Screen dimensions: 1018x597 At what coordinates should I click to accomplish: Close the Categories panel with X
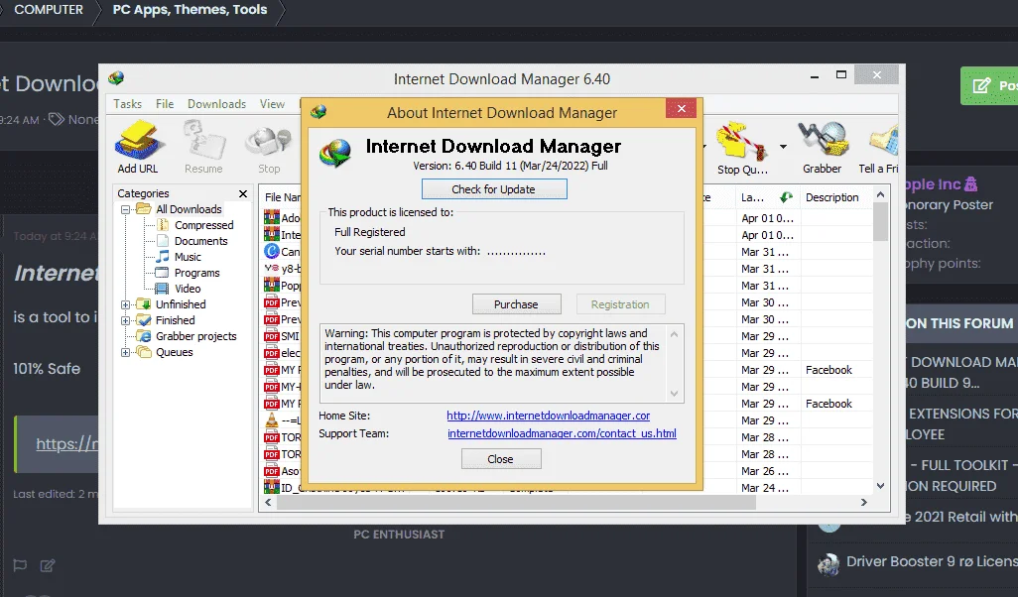(243, 193)
